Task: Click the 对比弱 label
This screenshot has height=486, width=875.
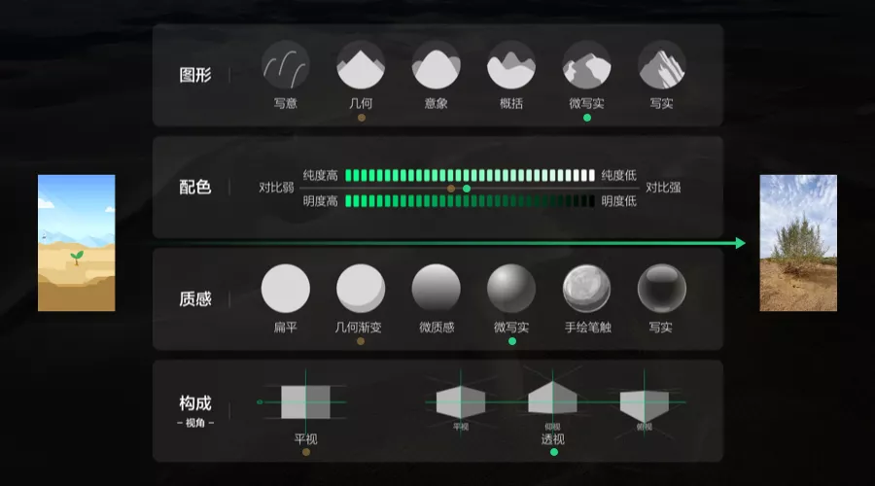Action: pyautogui.click(x=276, y=188)
